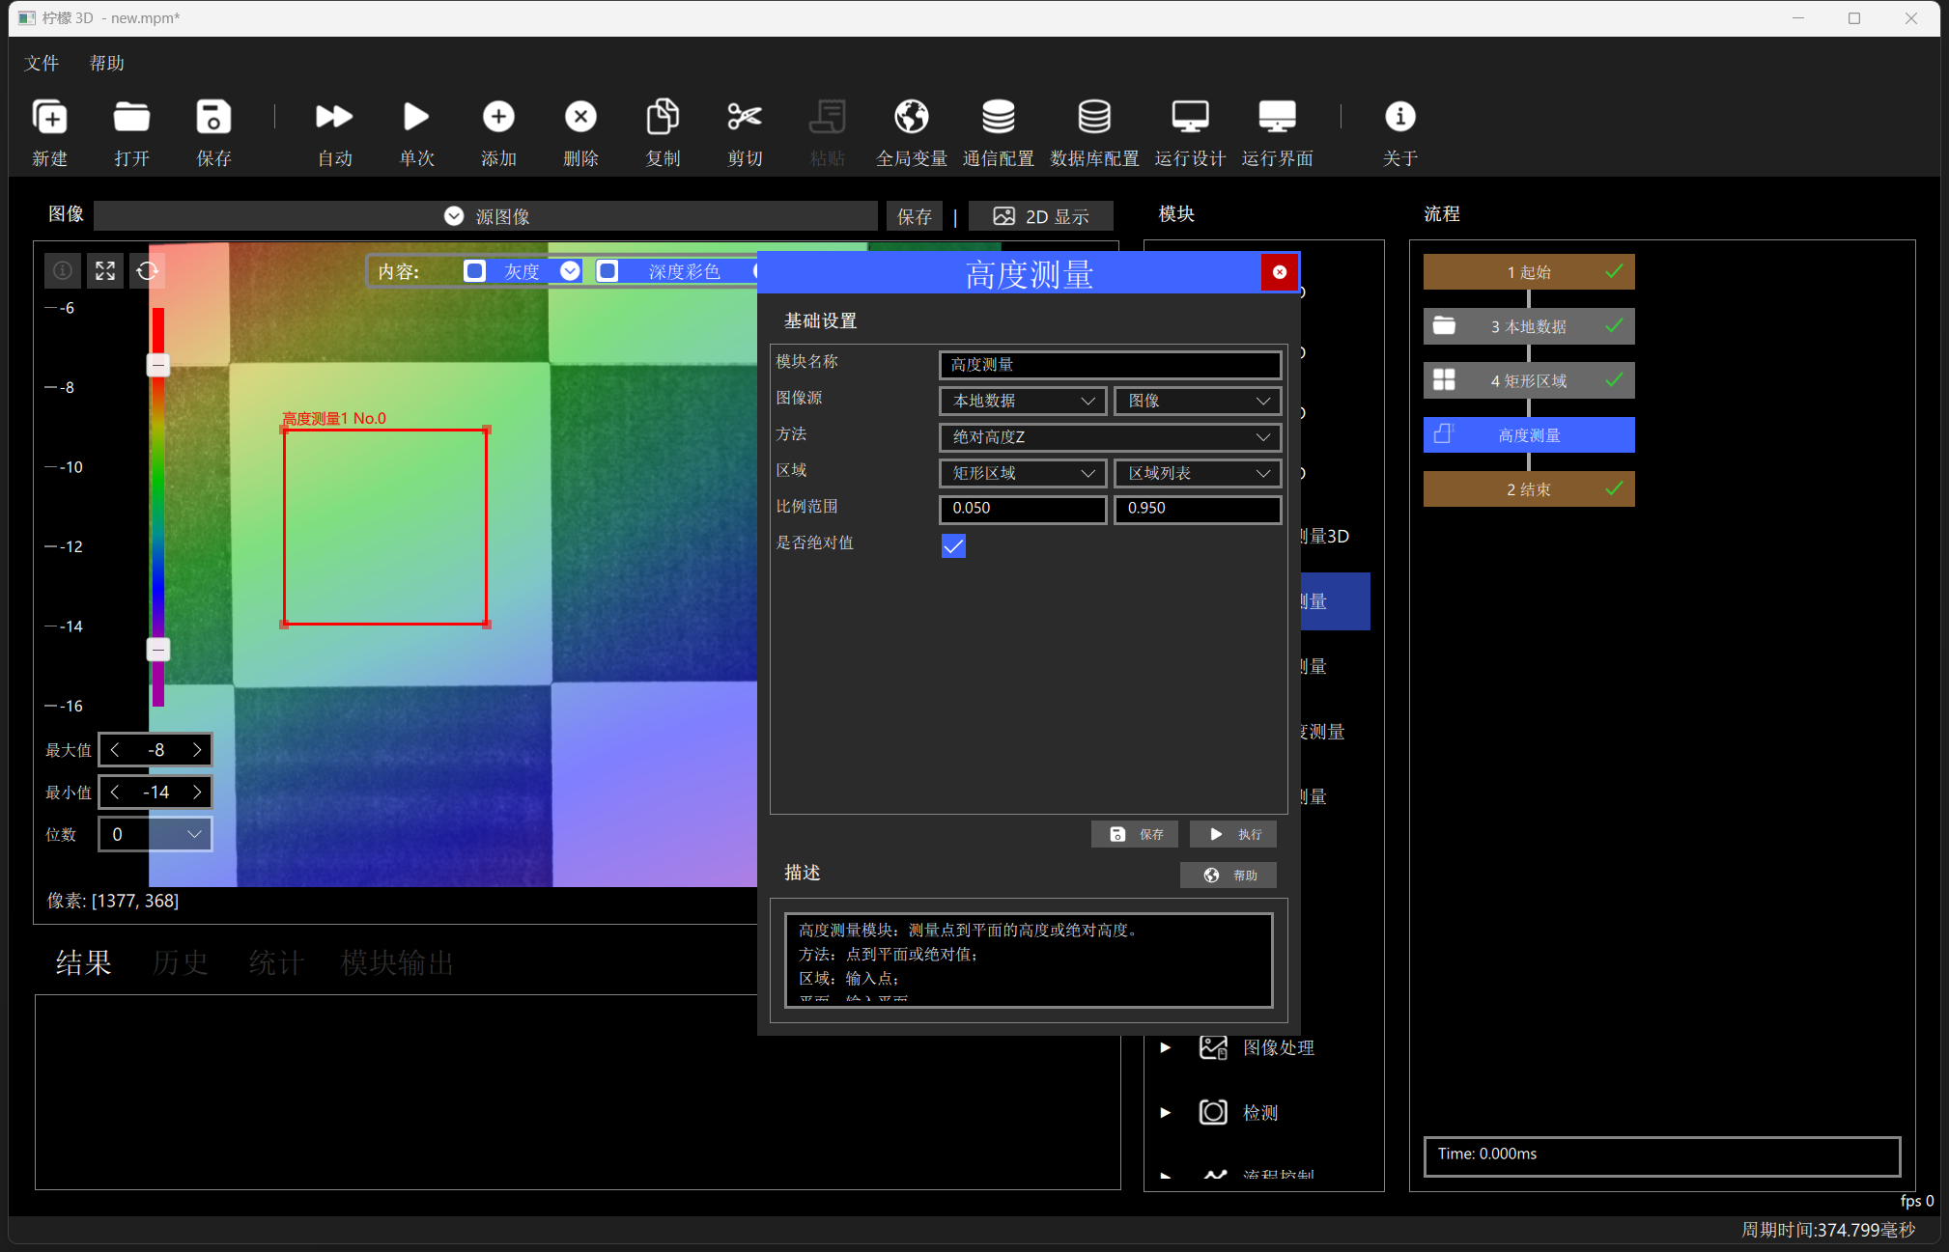Screen dimensions: 1949x1252
Task: Click the 图像处理 category icon
Action: click(1213, 1047)
